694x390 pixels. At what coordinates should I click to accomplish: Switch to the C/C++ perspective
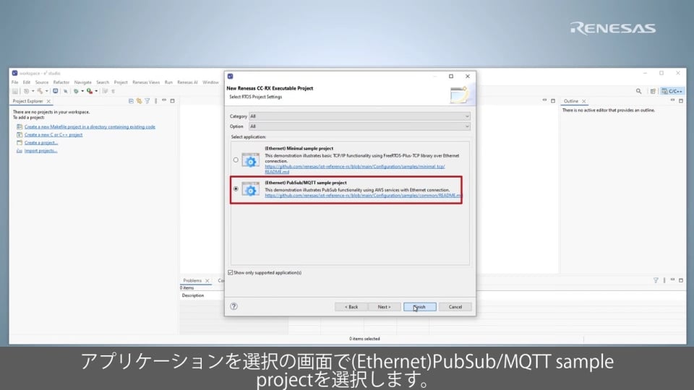tap(672, 91)
